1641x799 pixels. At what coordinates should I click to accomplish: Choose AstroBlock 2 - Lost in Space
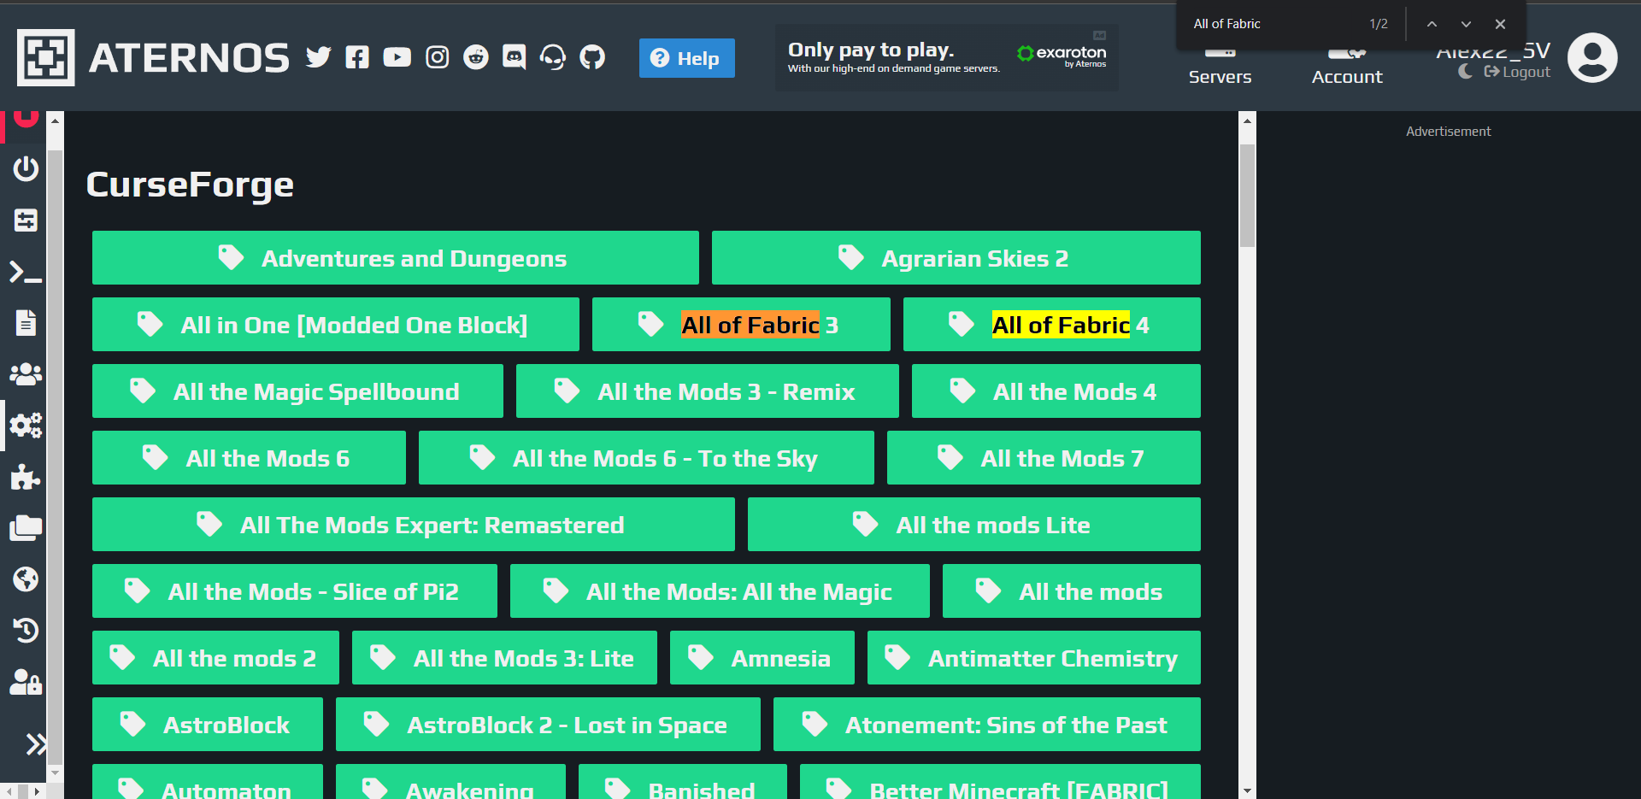(548, 724)
